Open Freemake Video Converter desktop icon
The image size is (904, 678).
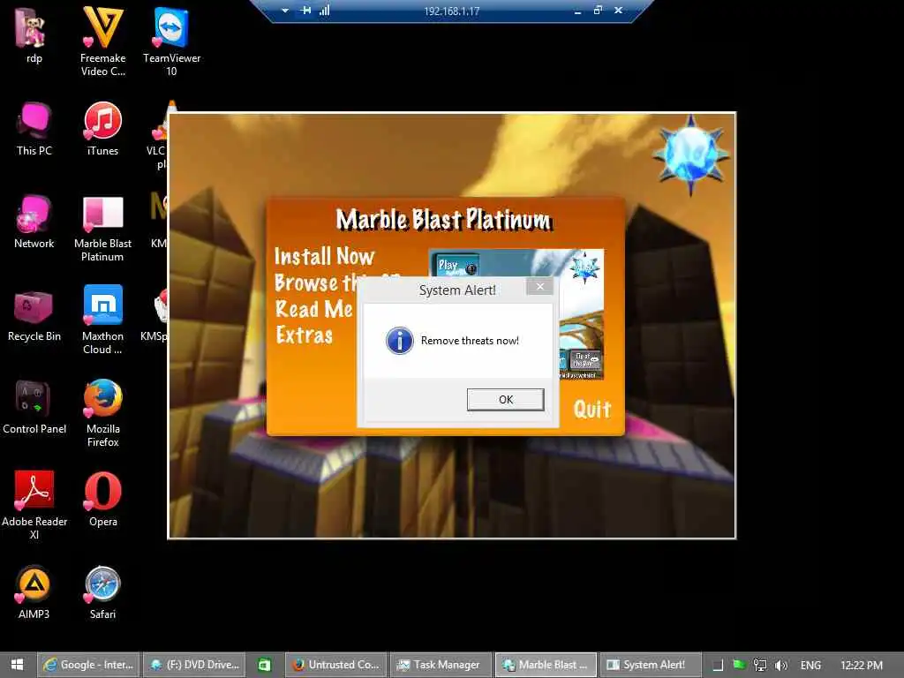tap(102, 41)
